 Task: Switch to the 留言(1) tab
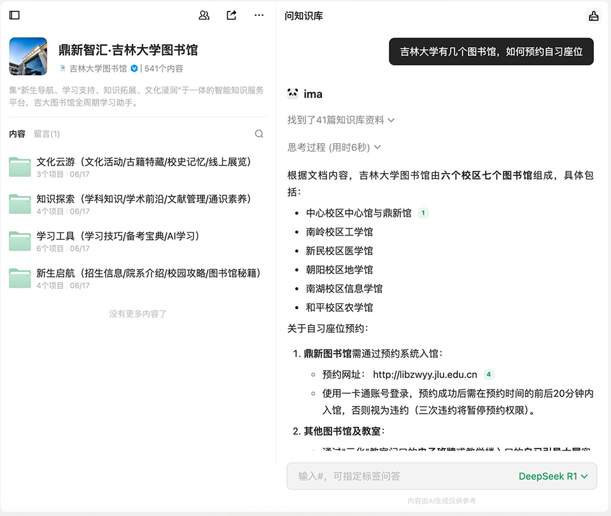(x=46, y=134)
